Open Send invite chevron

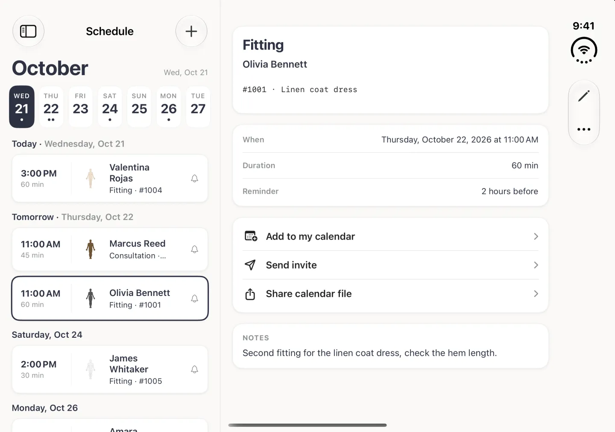click(x=536, y=265)
